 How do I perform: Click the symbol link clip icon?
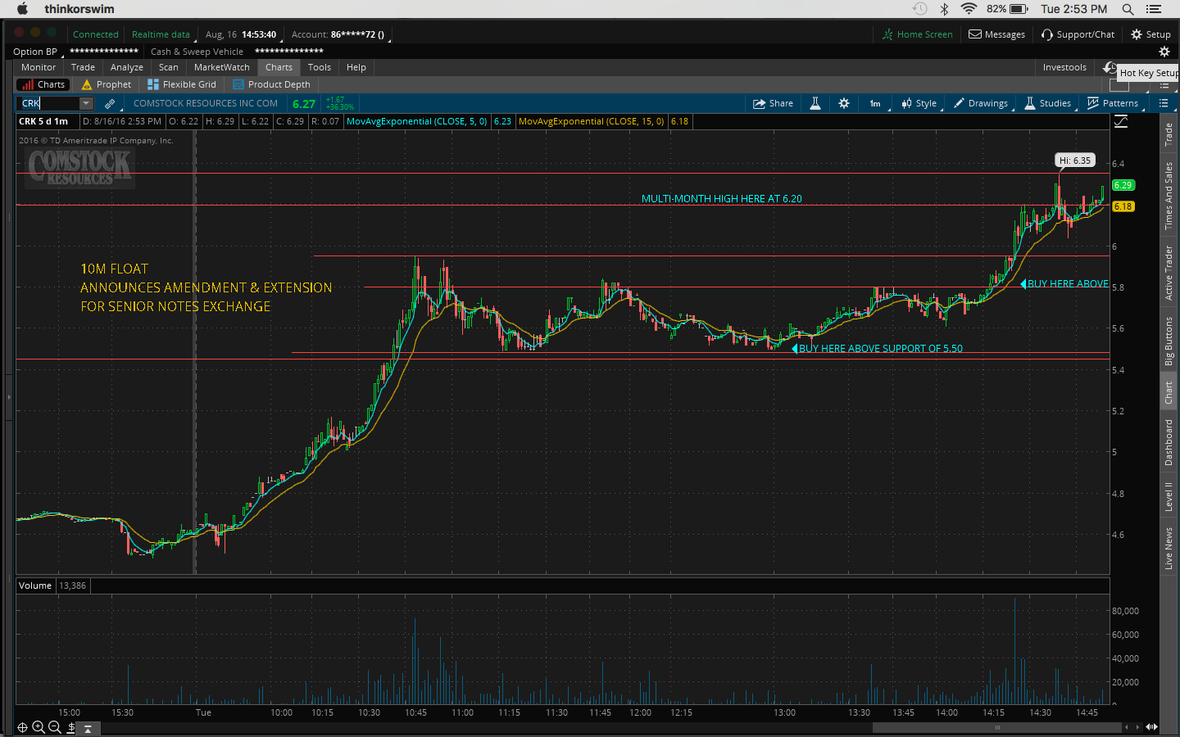(110, 103)
